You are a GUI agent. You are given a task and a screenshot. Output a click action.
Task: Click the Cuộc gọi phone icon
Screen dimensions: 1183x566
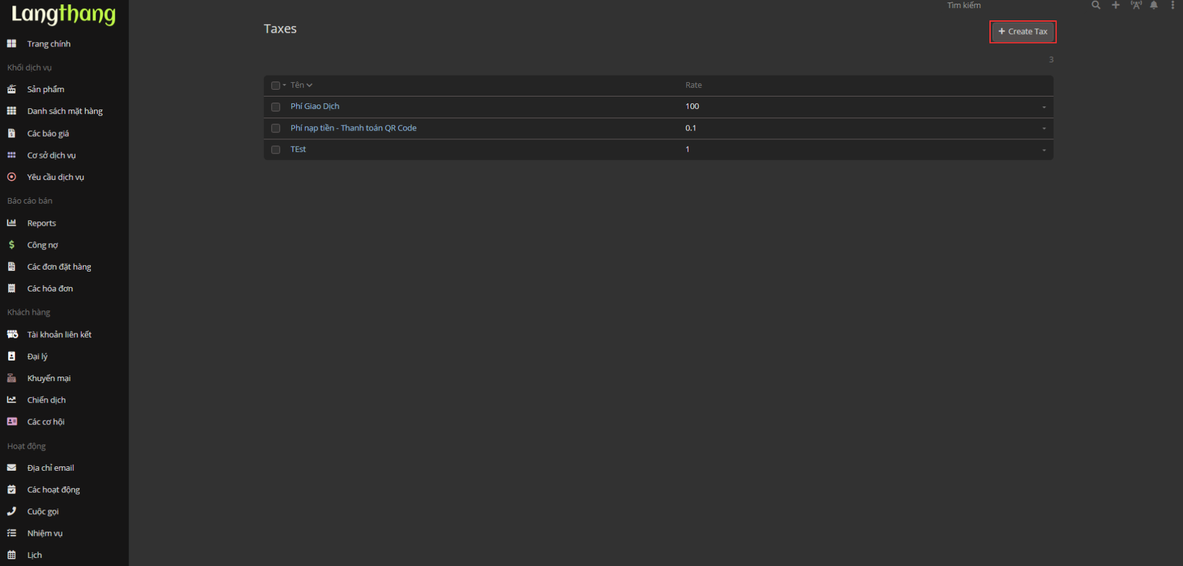point(12,512)
